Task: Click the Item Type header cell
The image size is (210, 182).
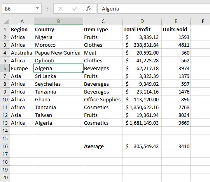Action: point(103,29)
